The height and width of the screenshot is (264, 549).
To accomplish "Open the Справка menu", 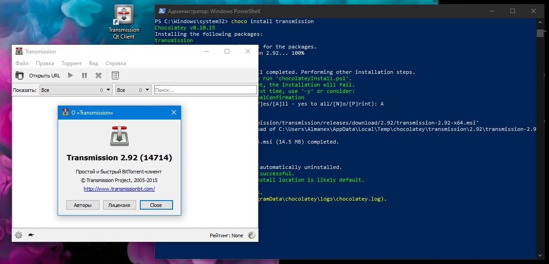I will pos(116,63).
